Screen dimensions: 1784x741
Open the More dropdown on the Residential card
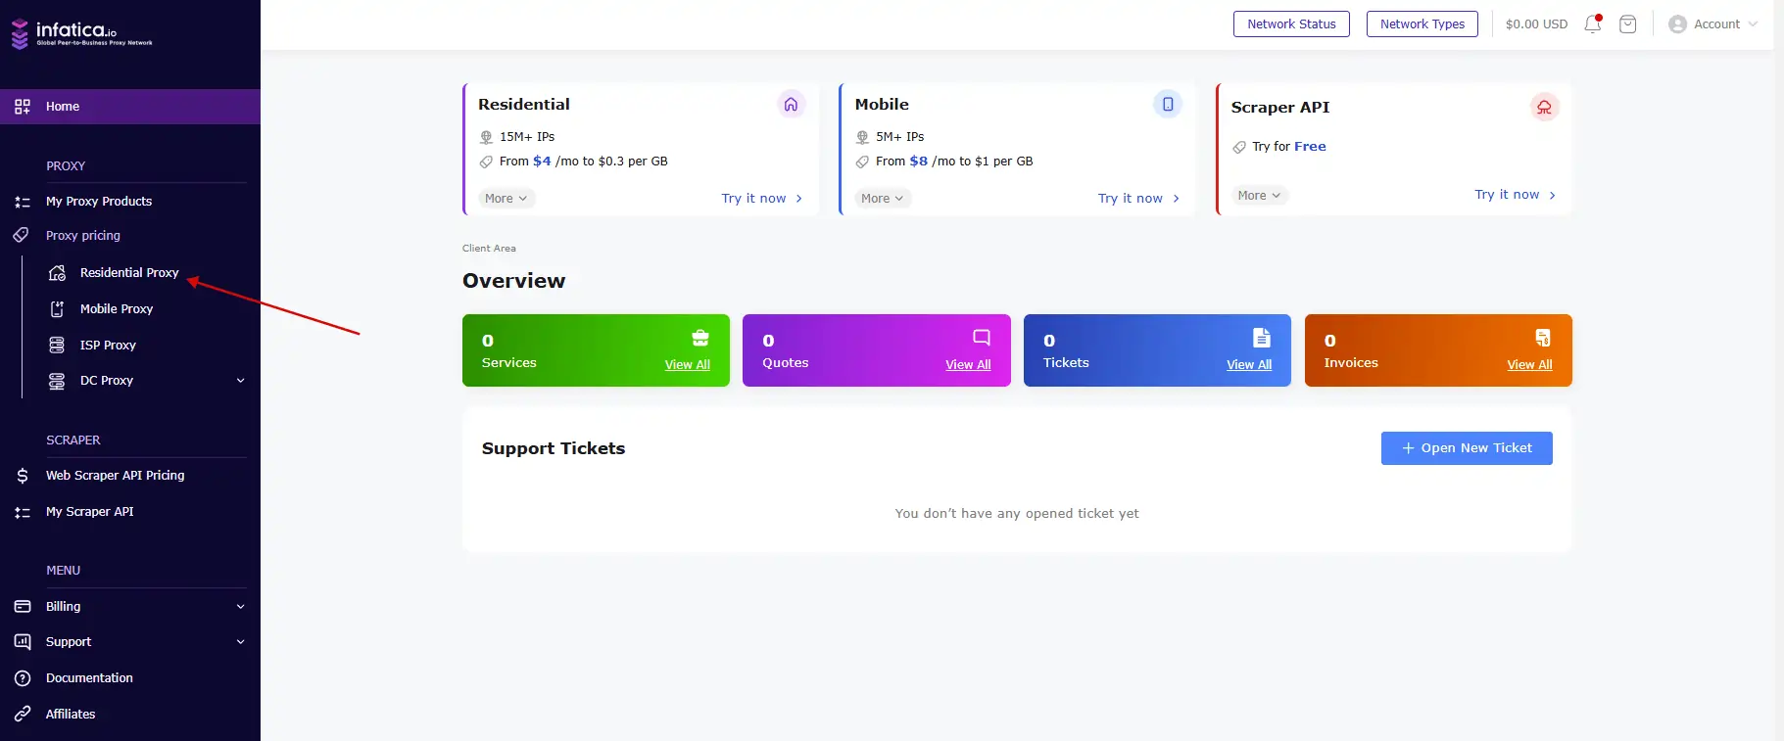[506, 198]
